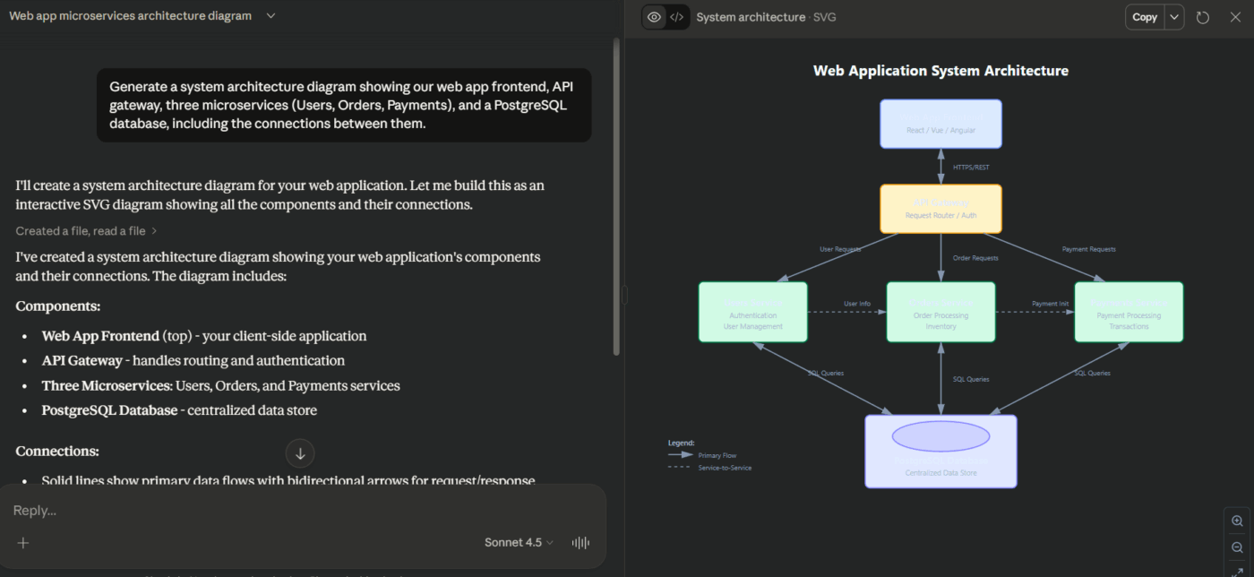Click the yellow API Gateway box in diagram
Viewport: 1254px width, 577px height.
pyautogui.click(x=940, y=209)
